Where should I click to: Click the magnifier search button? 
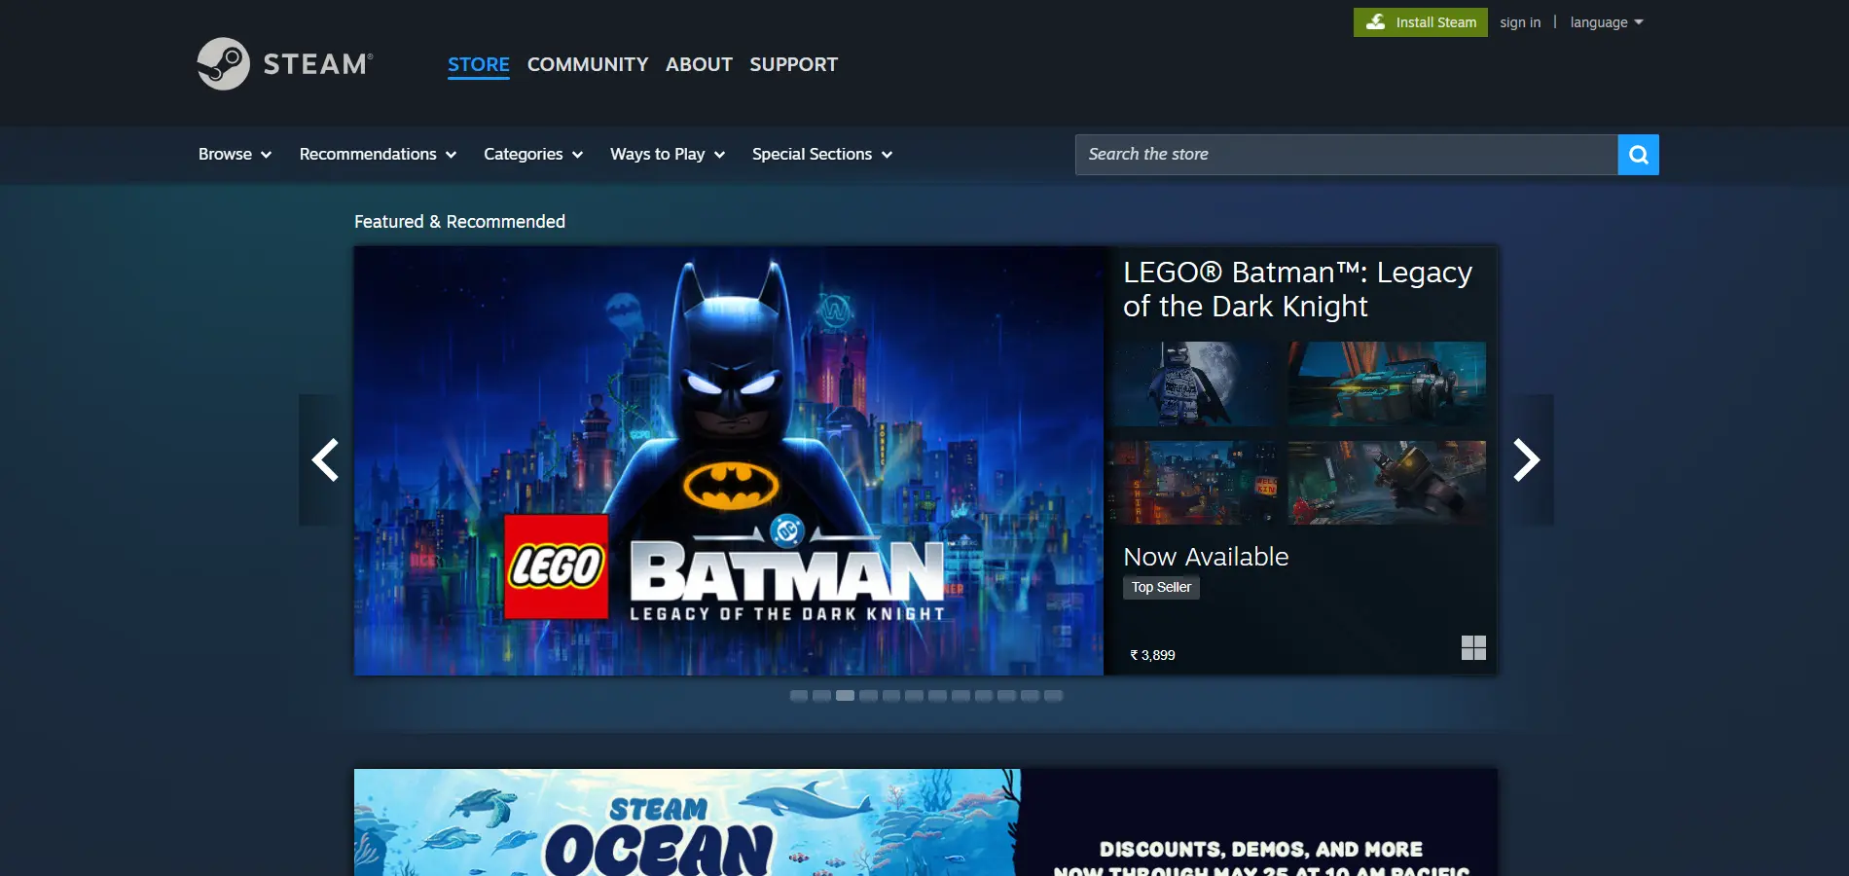point(1638,155)
